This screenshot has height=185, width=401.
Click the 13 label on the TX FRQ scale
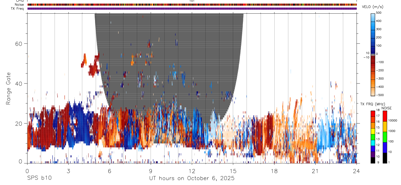(378, 139)
